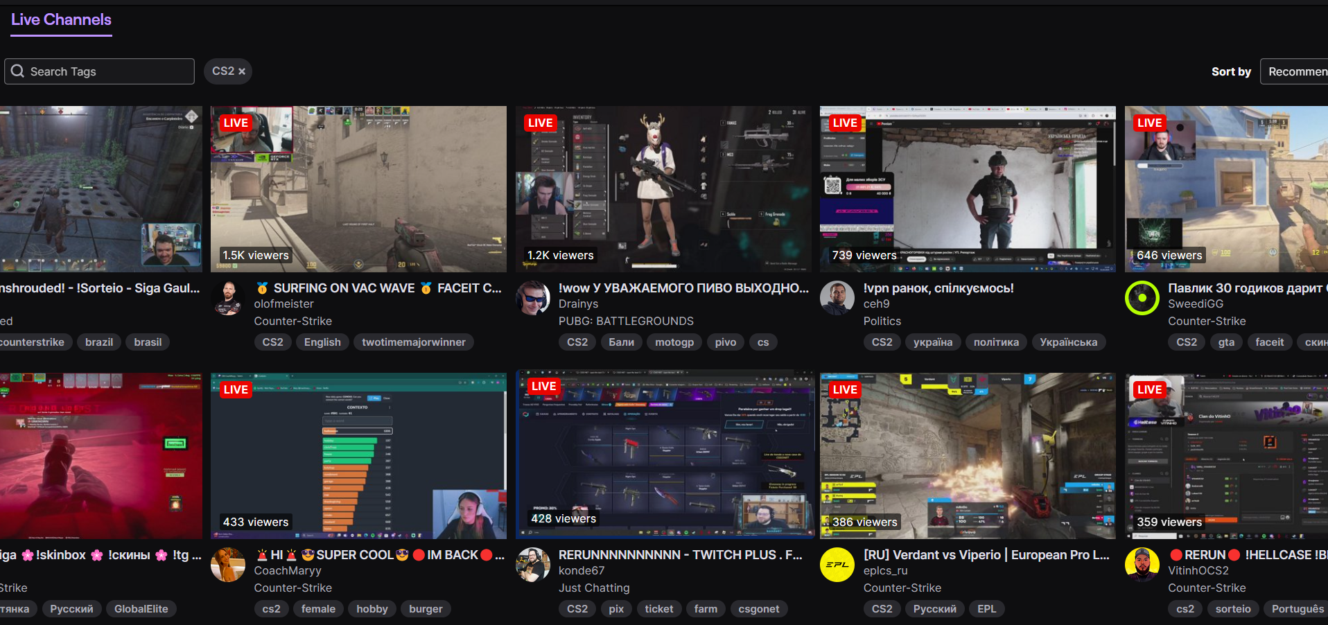Click the brazil tag

pos(99,342)
